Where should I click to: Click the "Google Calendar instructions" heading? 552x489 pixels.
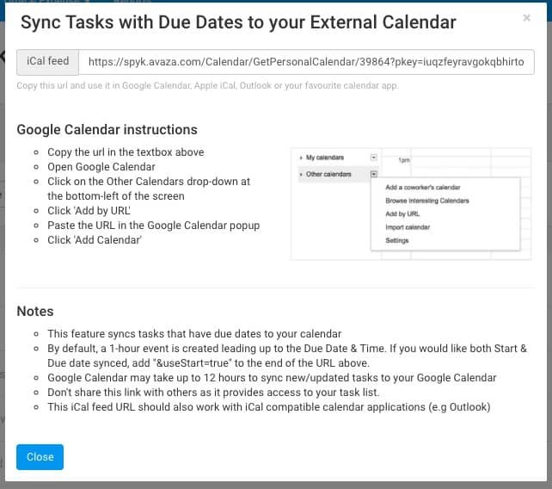click(x=107, y=130)
